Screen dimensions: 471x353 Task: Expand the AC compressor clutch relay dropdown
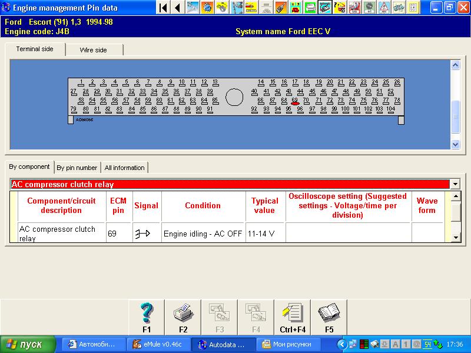(x=455, y=184)
